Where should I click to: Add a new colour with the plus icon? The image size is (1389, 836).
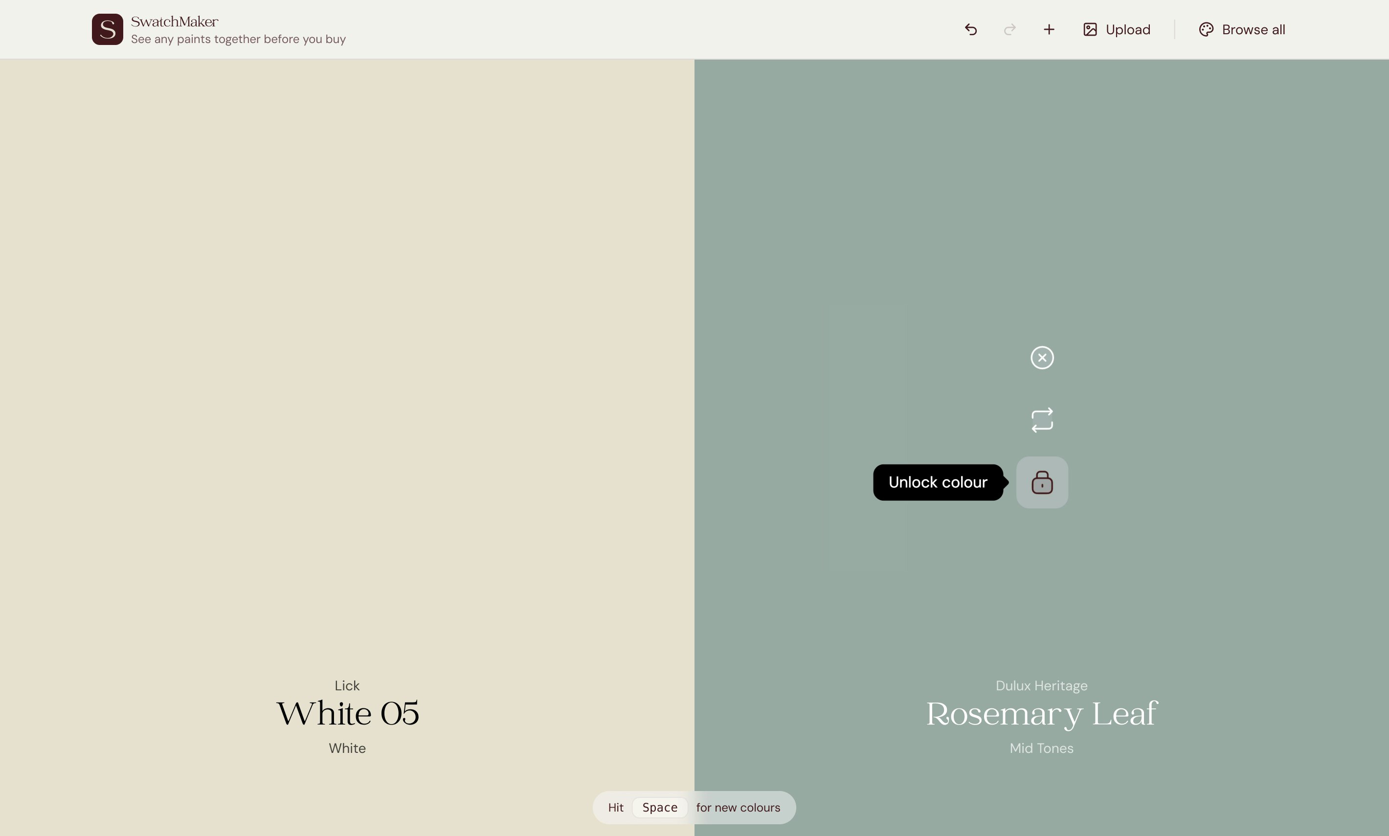click(x=1049, y=29)
